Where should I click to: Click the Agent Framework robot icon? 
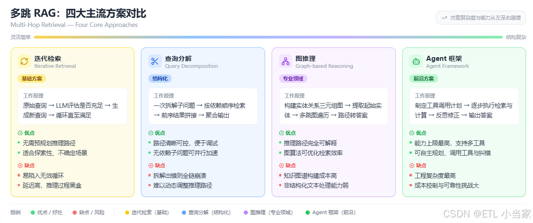416,61
